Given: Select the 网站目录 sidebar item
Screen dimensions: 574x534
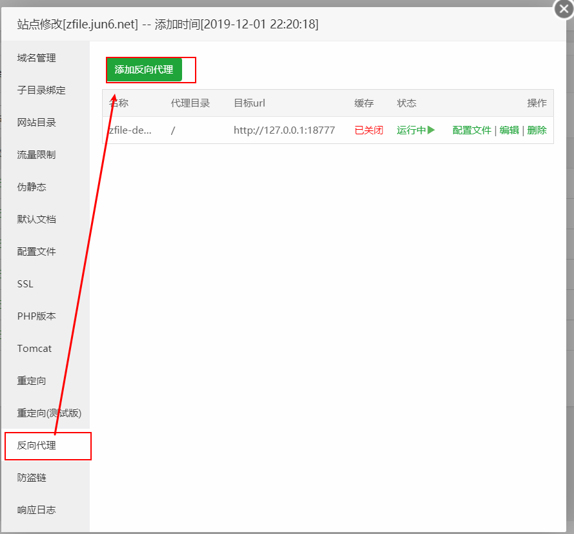Looking at the screenshot, I should coord(37,123).
